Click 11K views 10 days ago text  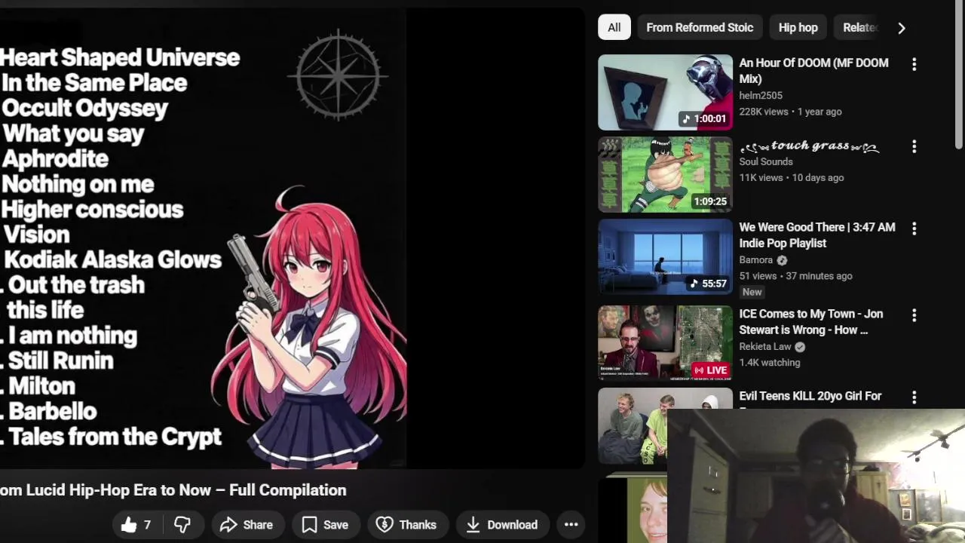791,177
